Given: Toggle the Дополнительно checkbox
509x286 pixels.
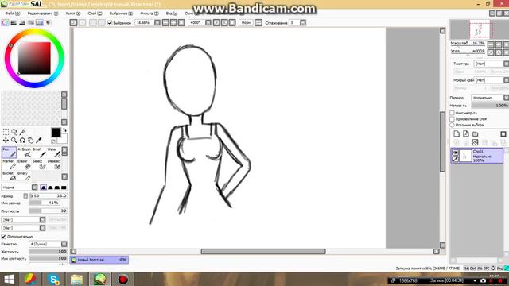Looking at the screenshot, I should [4, 237].
